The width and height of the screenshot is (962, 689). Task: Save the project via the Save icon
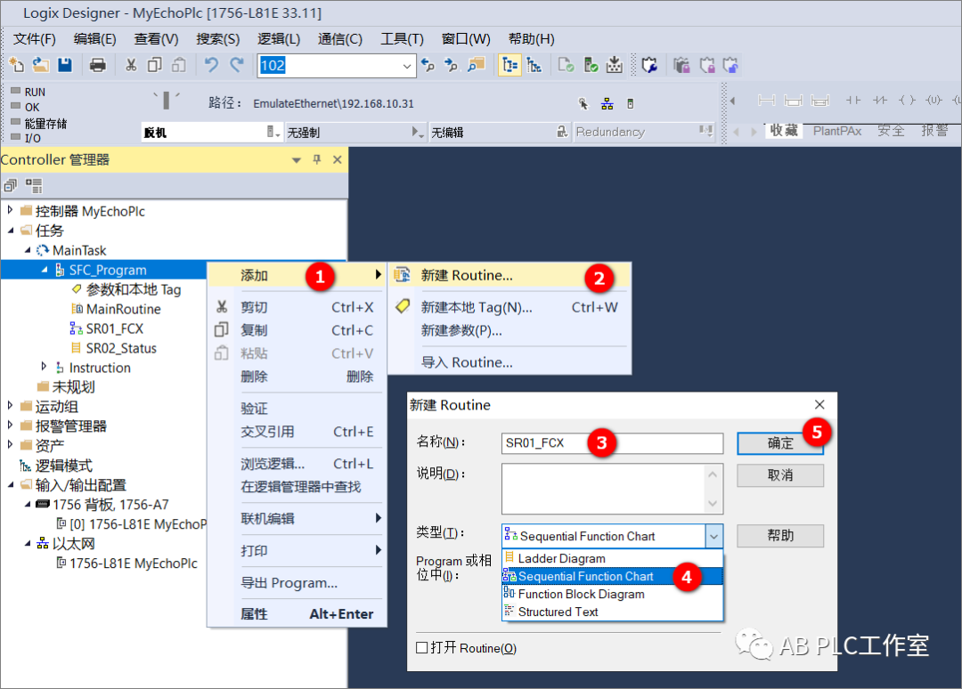click(x=63, y=65)
